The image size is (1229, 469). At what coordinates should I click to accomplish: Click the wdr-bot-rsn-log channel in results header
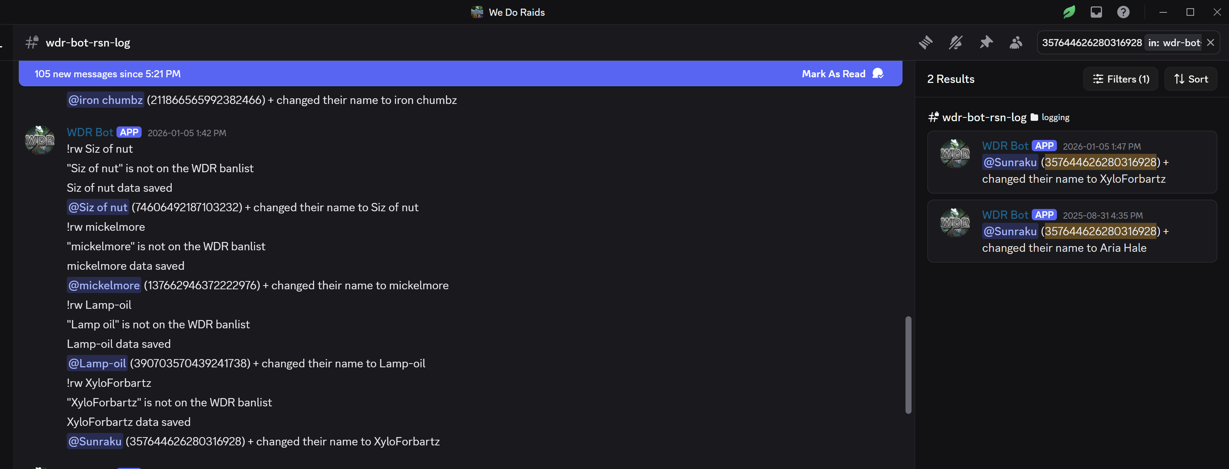[x=984, y=117]
